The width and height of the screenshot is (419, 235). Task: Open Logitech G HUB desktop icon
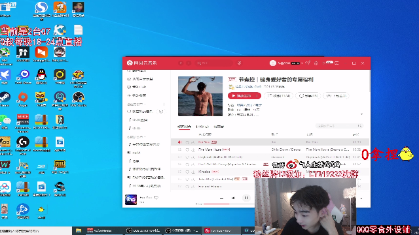point(23,145)
